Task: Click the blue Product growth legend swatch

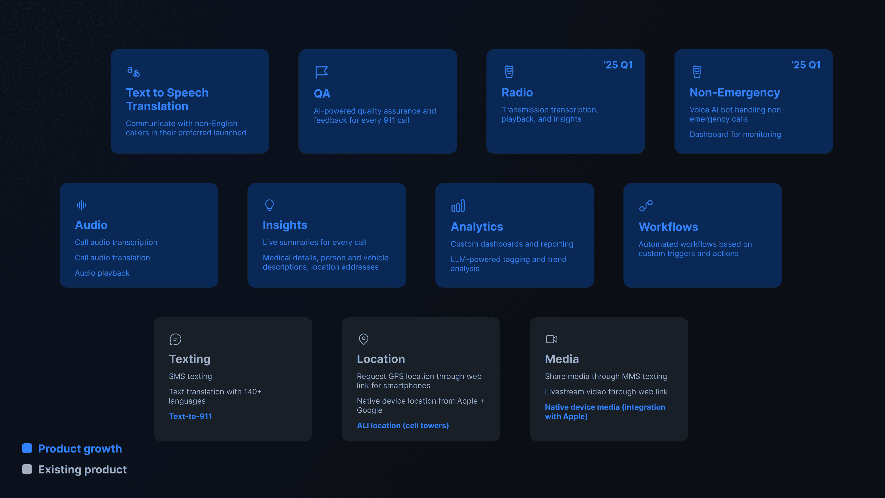Action: pyautogui.click(x=27, y=448)
